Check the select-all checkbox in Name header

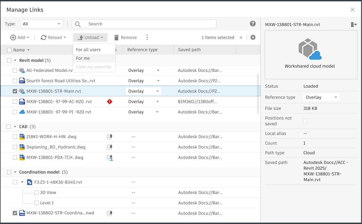coord(9,50)
